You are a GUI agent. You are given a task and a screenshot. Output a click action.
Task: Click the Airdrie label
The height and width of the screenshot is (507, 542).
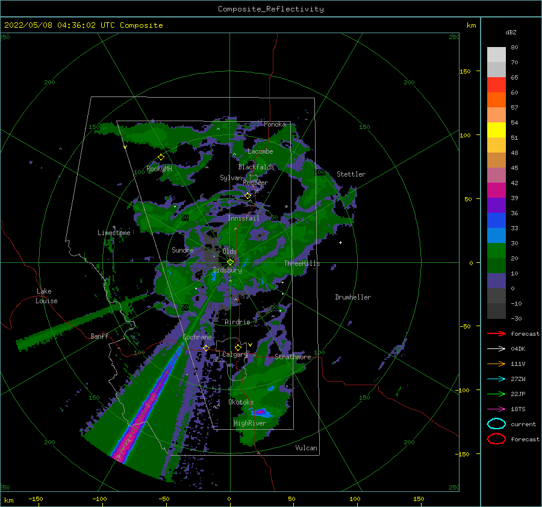pyautogui.click(x=237, y=322)
